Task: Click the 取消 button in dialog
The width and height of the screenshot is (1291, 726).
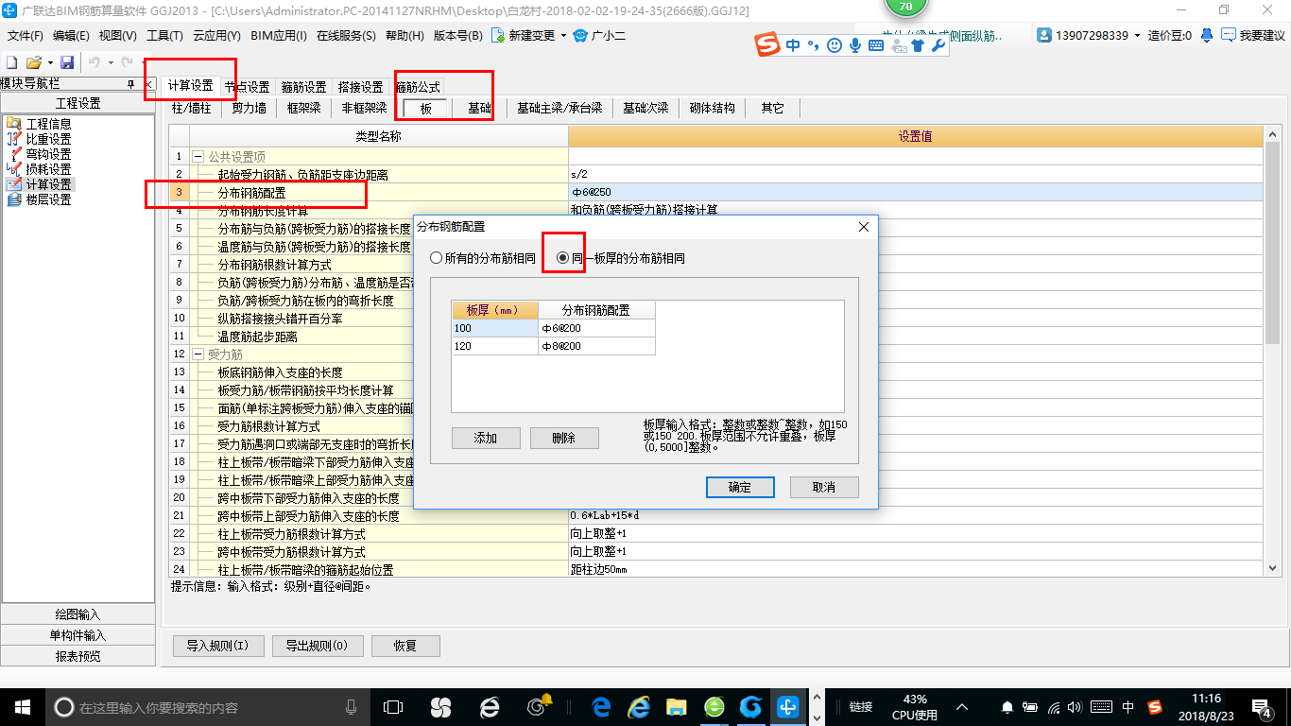Action: (x=824, y=487)
